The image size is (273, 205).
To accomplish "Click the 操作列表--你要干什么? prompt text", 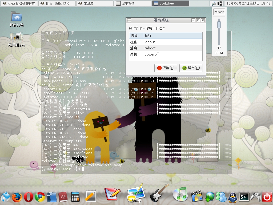I will coord(147,28).
